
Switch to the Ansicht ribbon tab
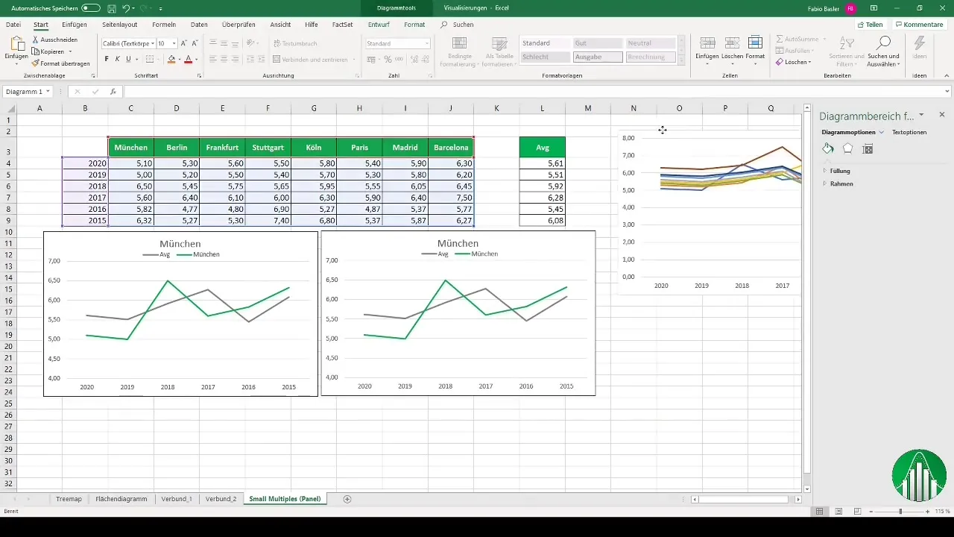pyautogui.click(x=280, y=25)
